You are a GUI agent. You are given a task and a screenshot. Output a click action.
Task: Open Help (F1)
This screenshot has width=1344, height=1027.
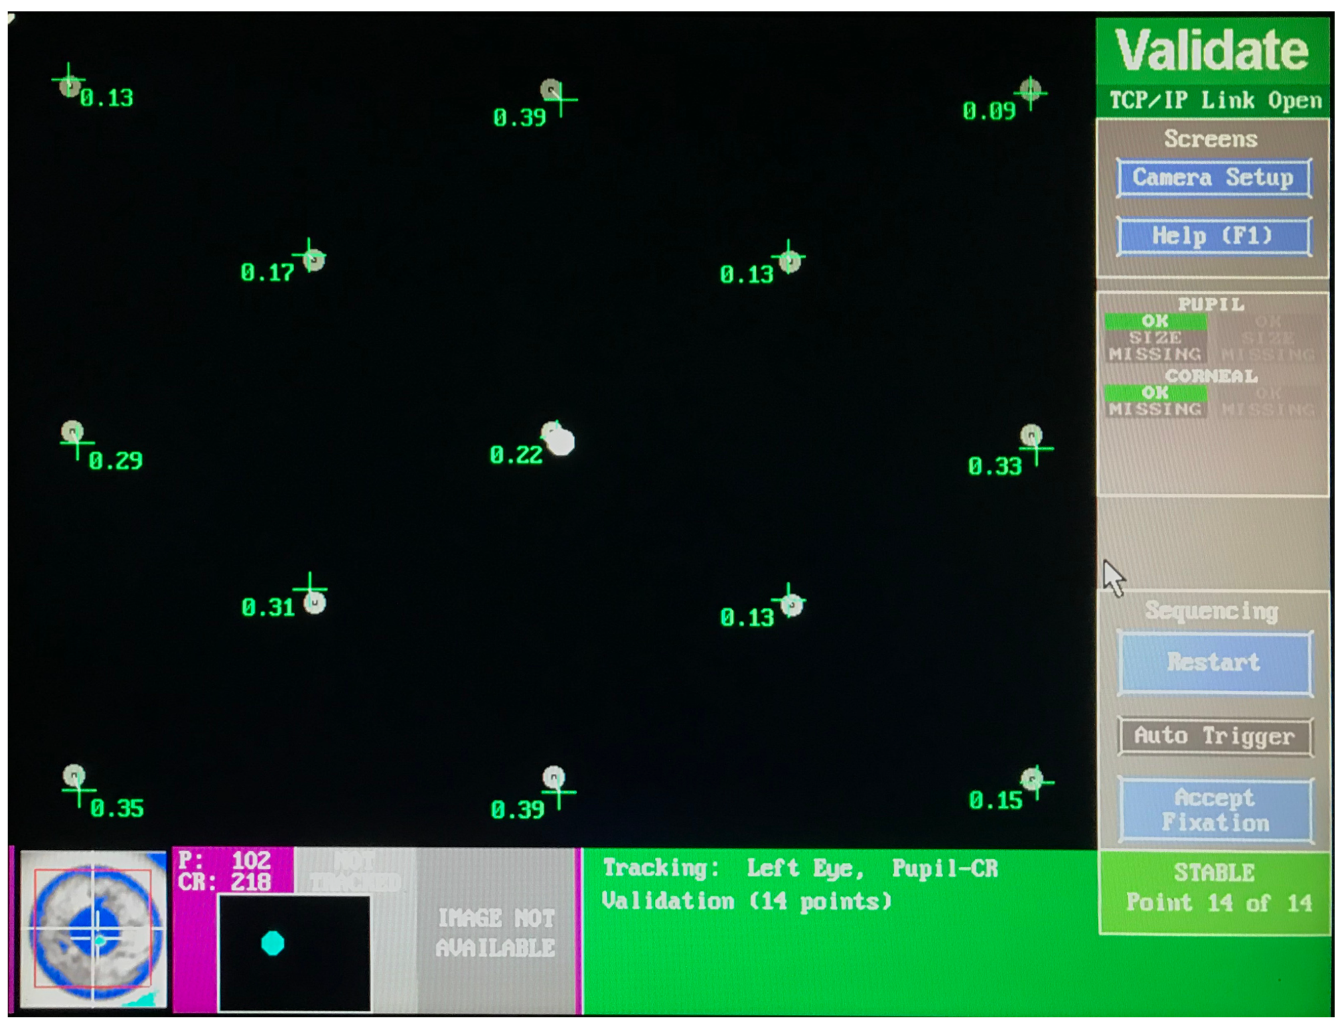(x=1213, y=236)
